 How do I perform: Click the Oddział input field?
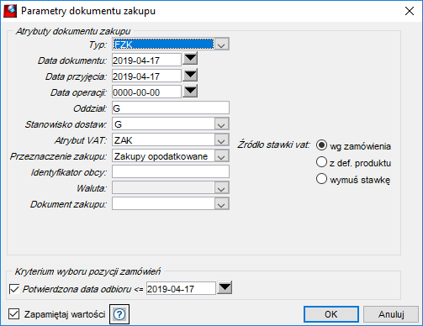click(x=171, y=108)
